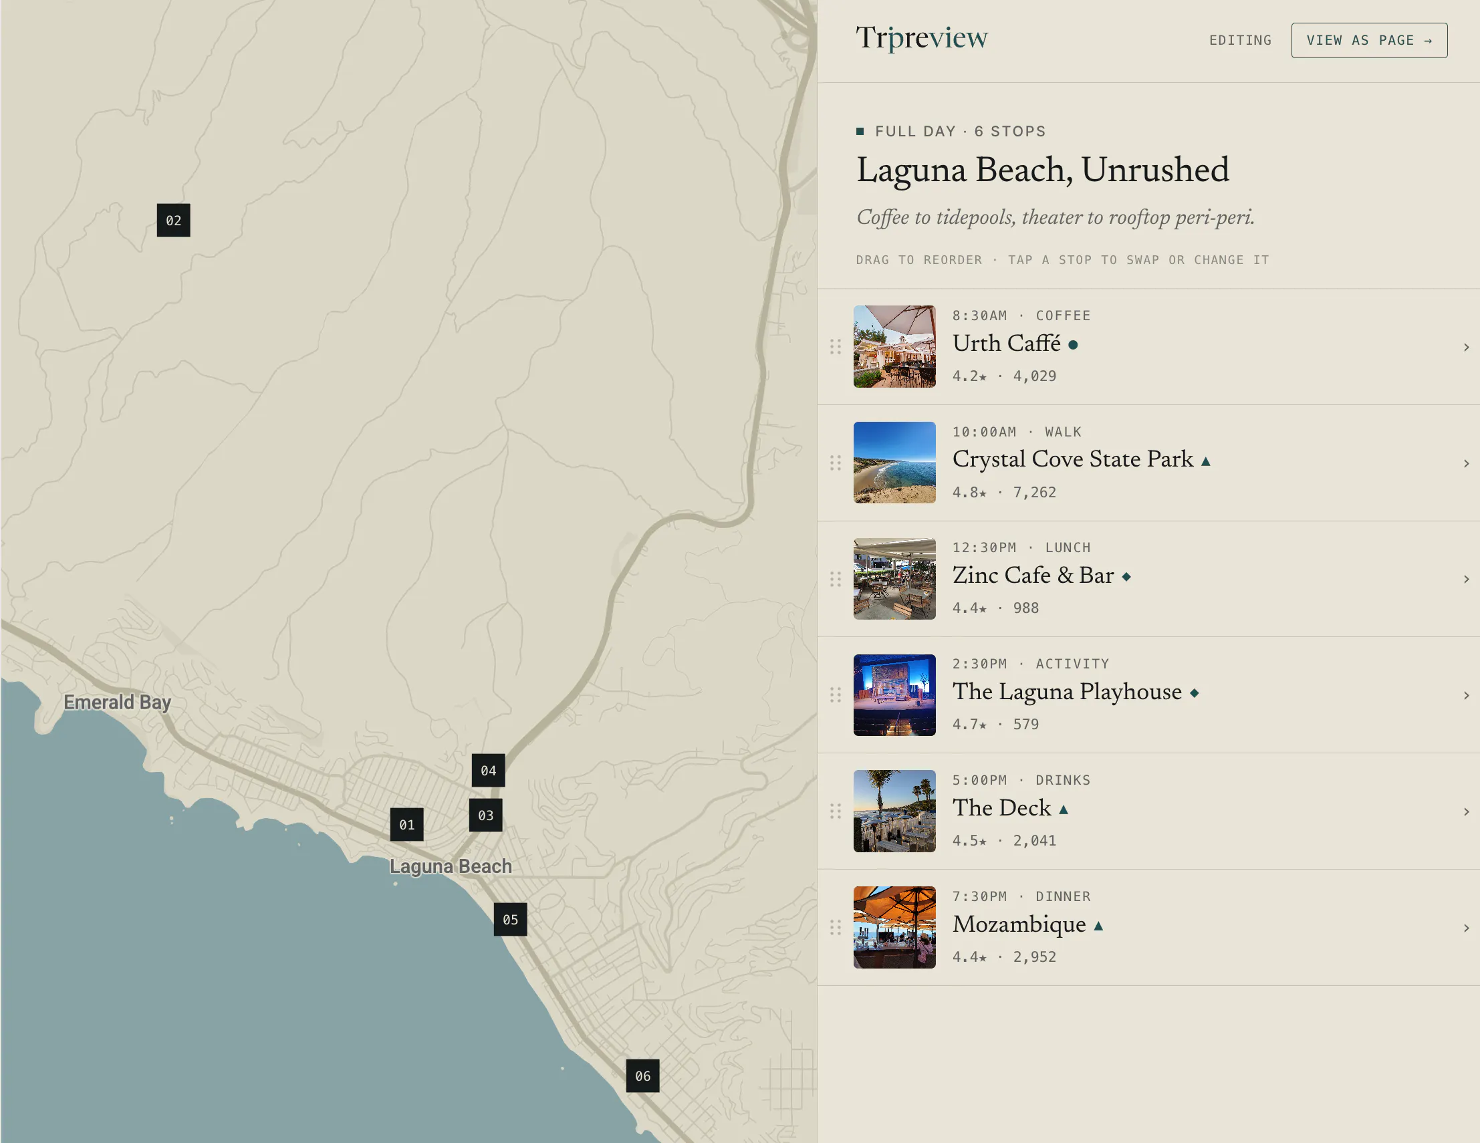Click the diamond marker beside Zinc Cafe & Bar
The image size is (1480, 1143).
tap(1126, 577)
